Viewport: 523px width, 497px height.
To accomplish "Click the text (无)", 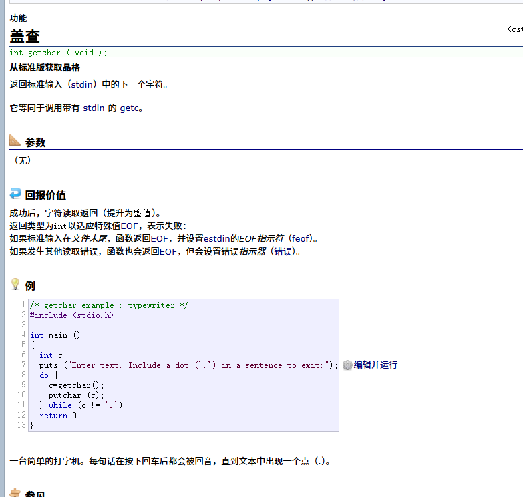I will point(23,160).
